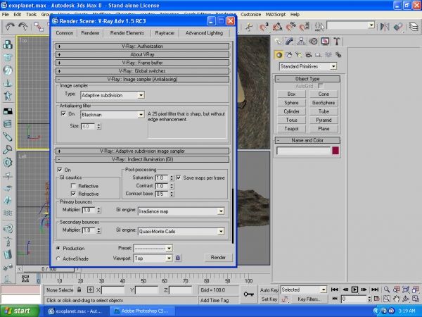Go to animation start frame
Image resolution: width=422 pixels, height=317 pixels.
[335, 290]
